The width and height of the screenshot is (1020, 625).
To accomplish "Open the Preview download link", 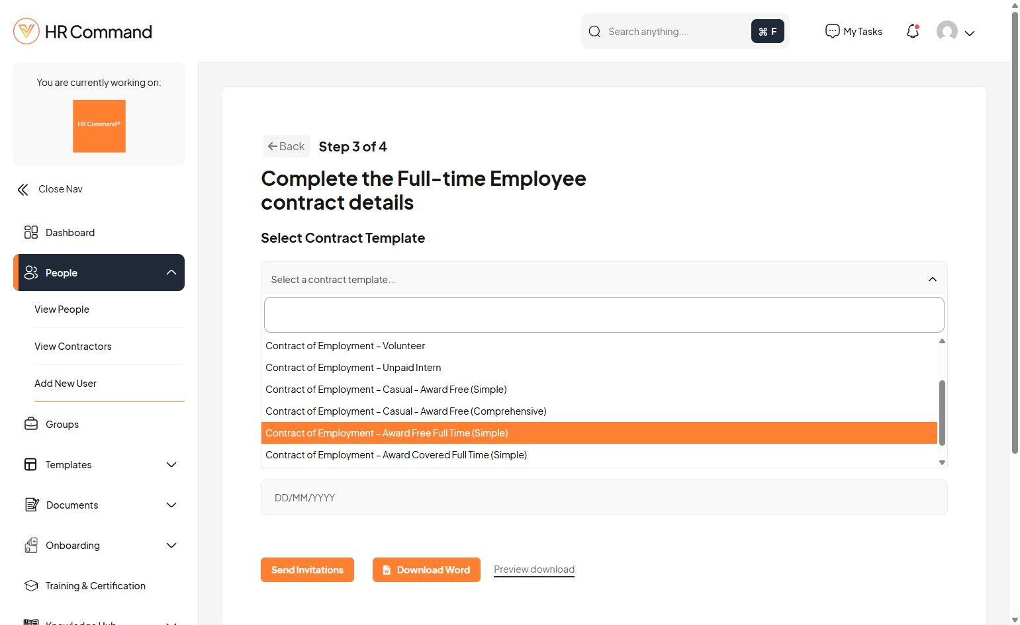I will coord(533,569).
